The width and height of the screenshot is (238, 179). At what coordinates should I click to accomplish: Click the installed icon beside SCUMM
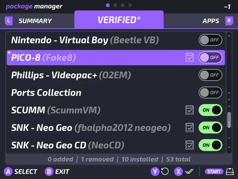click(x=190, y=110)
